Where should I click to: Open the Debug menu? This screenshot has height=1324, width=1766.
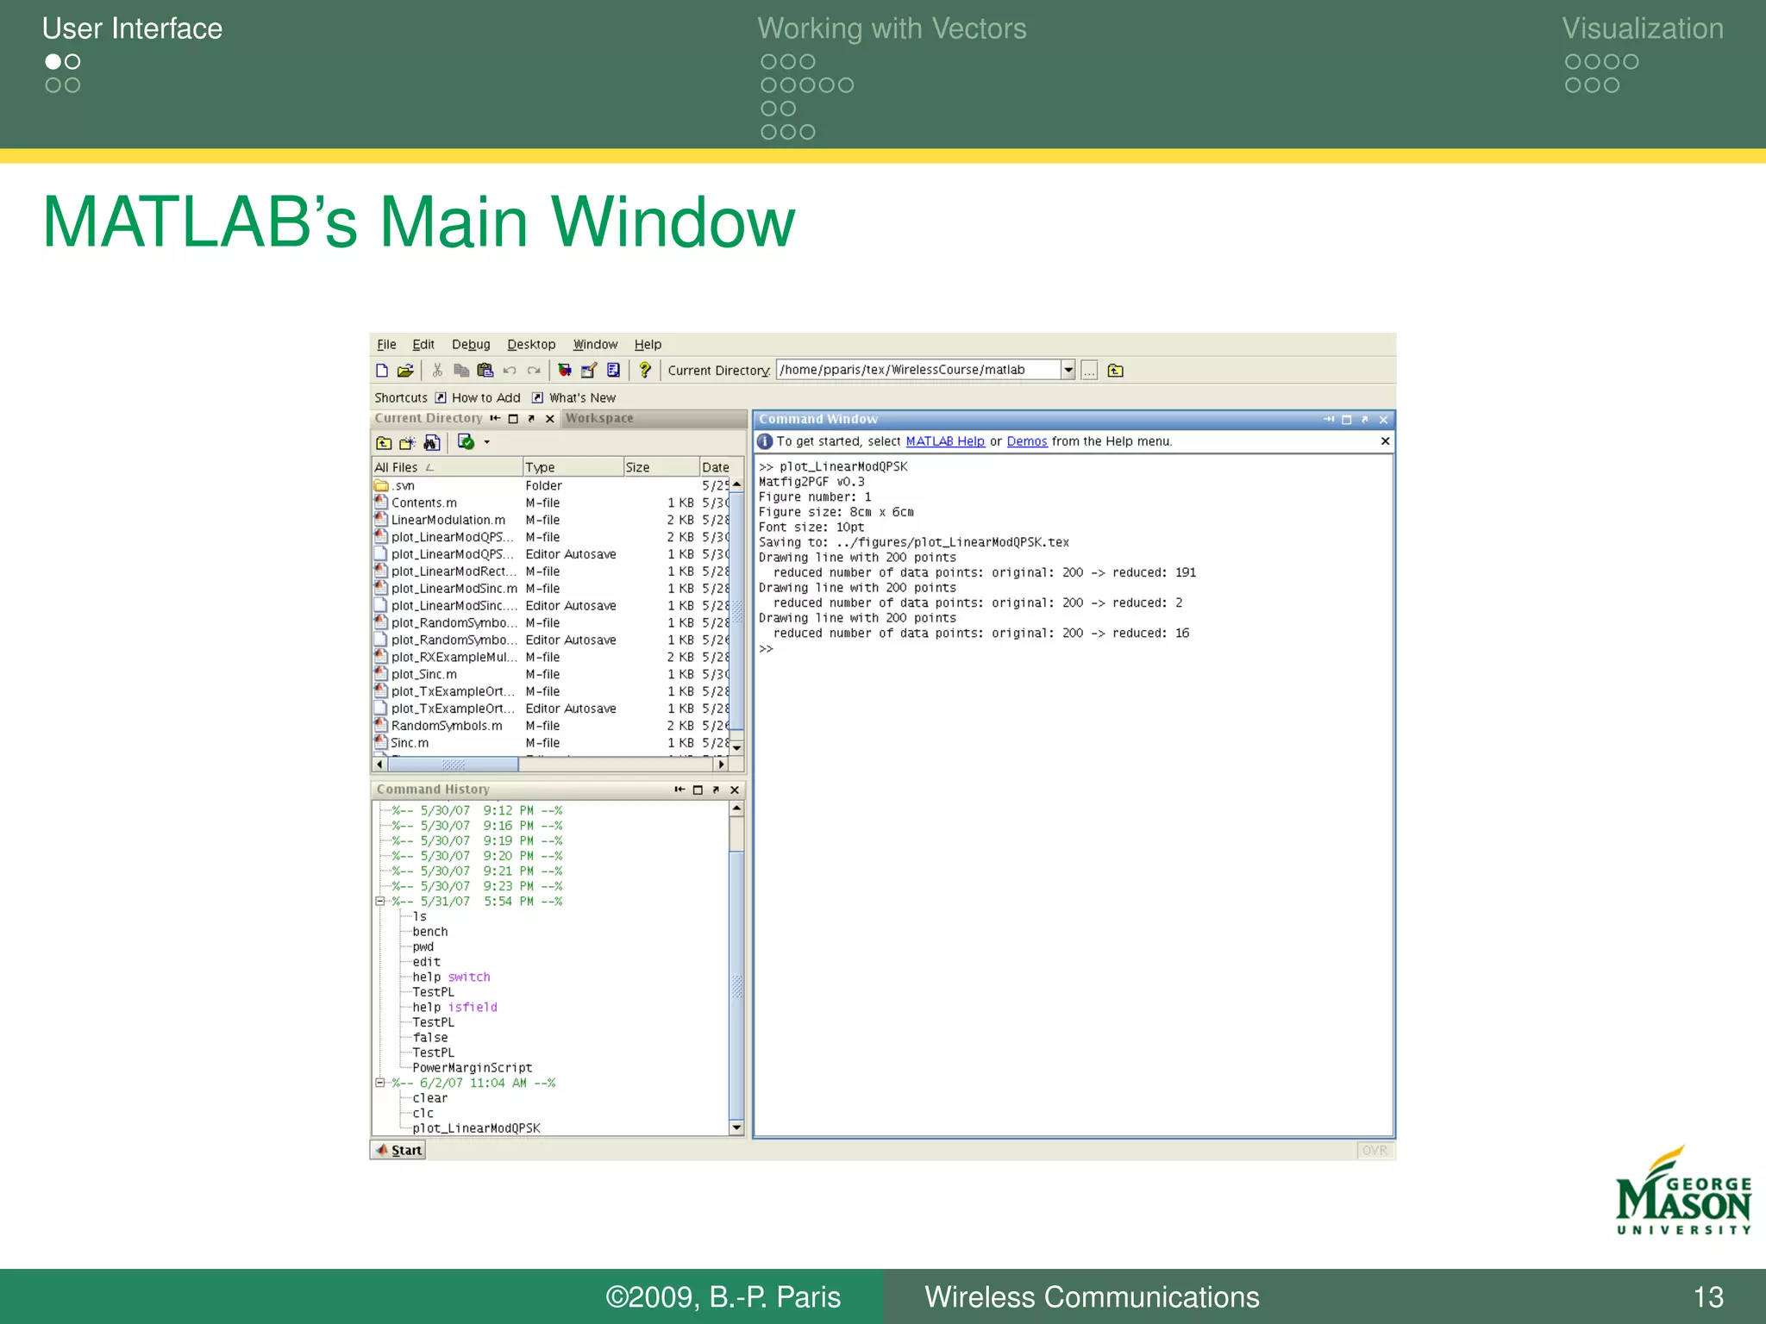471,344
